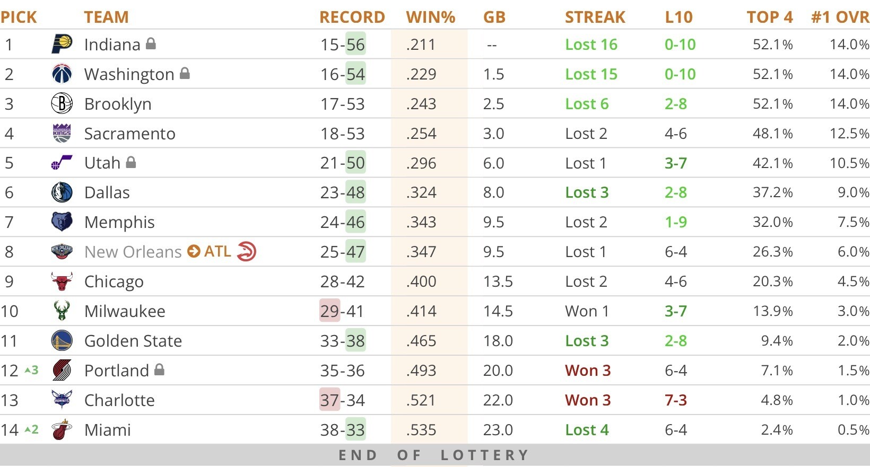Click the Chicago Bulls logo

62,281
